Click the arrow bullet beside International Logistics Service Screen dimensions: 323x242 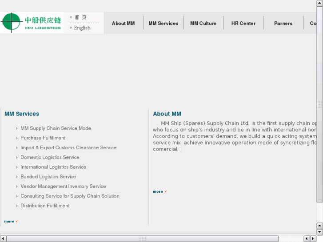(17, 167)
